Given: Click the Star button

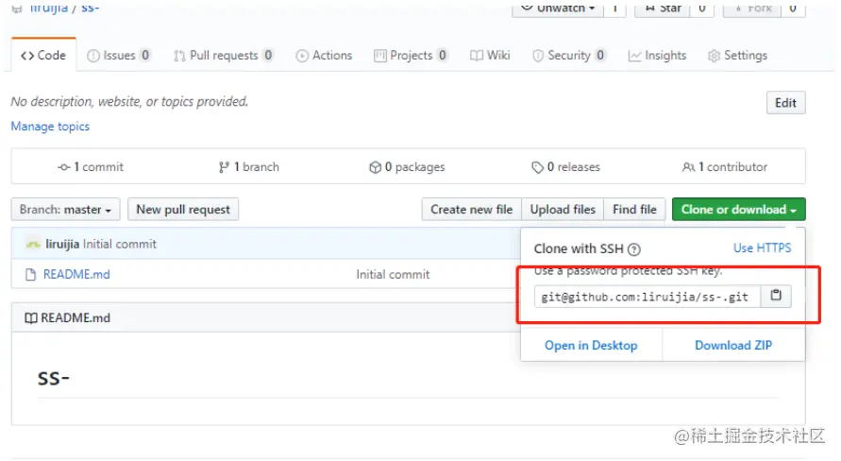Looking at the screenshot, I should point(663,9).
